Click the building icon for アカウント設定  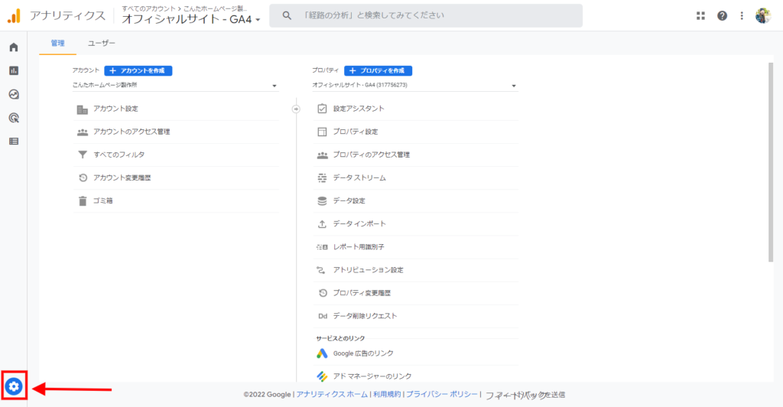(x=83, y=109)
